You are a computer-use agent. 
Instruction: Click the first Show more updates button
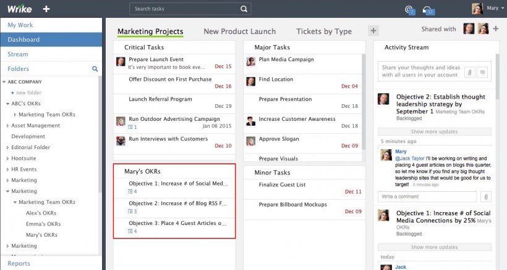coord(434,131)
